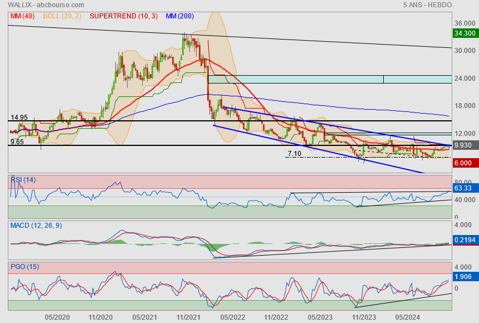The image size is (479, 323).
Task: Click the 7.10 support level label
Action: point(295,154)
